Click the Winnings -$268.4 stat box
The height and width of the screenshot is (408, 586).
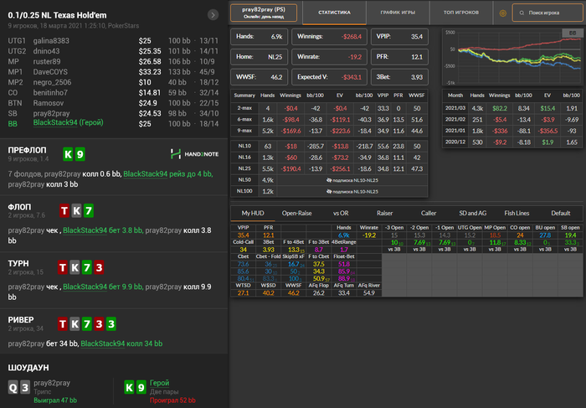pyautogui.click(x=329, y=37)
